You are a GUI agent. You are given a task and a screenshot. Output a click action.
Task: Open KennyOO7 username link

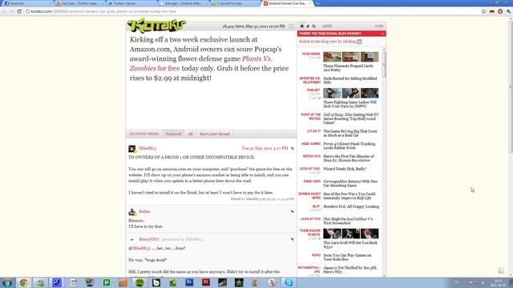pos(149,239)
